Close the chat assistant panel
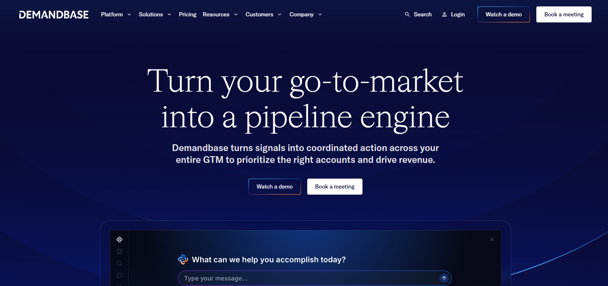 492,240
